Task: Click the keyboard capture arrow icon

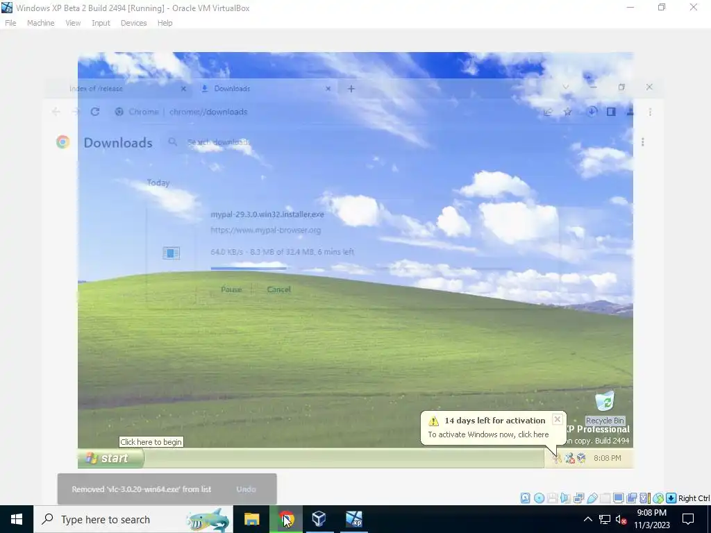Action: click(671, 498)
